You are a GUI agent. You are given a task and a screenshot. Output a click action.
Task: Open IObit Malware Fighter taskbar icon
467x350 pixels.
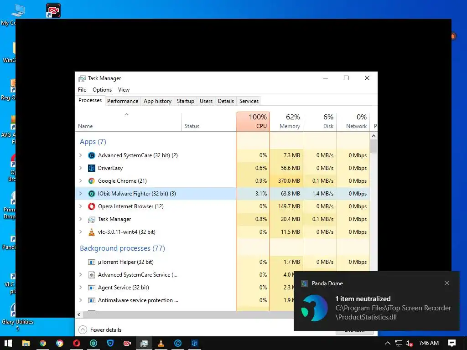click(93, 343)
